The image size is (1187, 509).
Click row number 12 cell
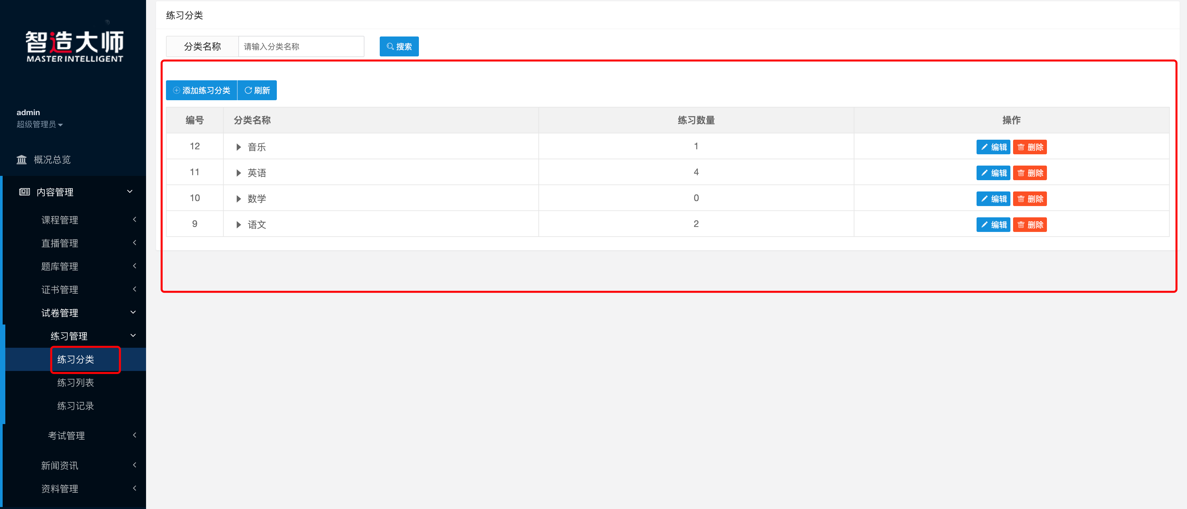click(x=195, y=146)
